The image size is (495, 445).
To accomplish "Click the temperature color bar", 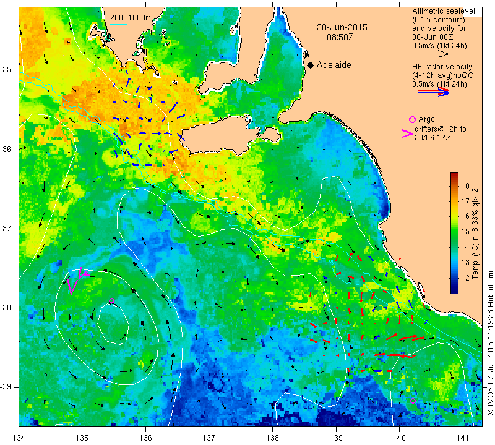I will (454, 233).
